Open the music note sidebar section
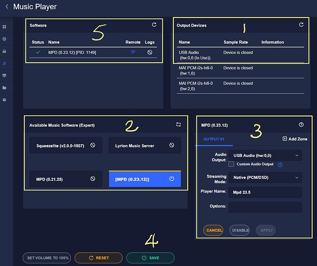 click(4, 63)
